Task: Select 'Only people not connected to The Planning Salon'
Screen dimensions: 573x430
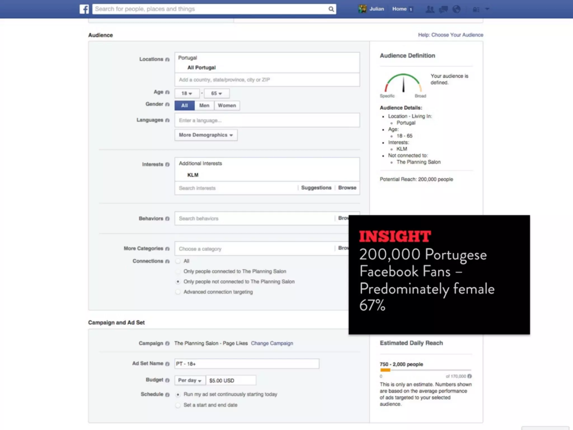Action: [x=178, y=282]
